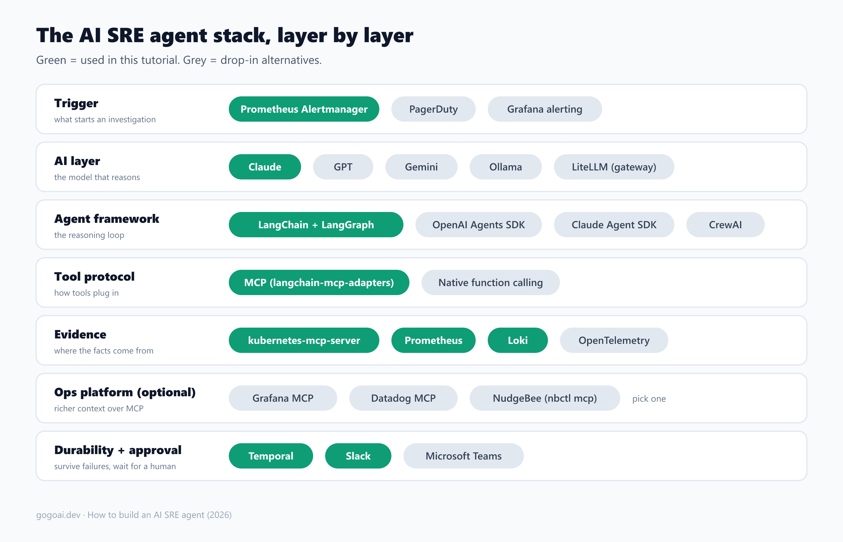Click "what starts an investigation" subtitle
Image resolution: width=843 pixels, height=542 pixels.
tap(105, 120)
